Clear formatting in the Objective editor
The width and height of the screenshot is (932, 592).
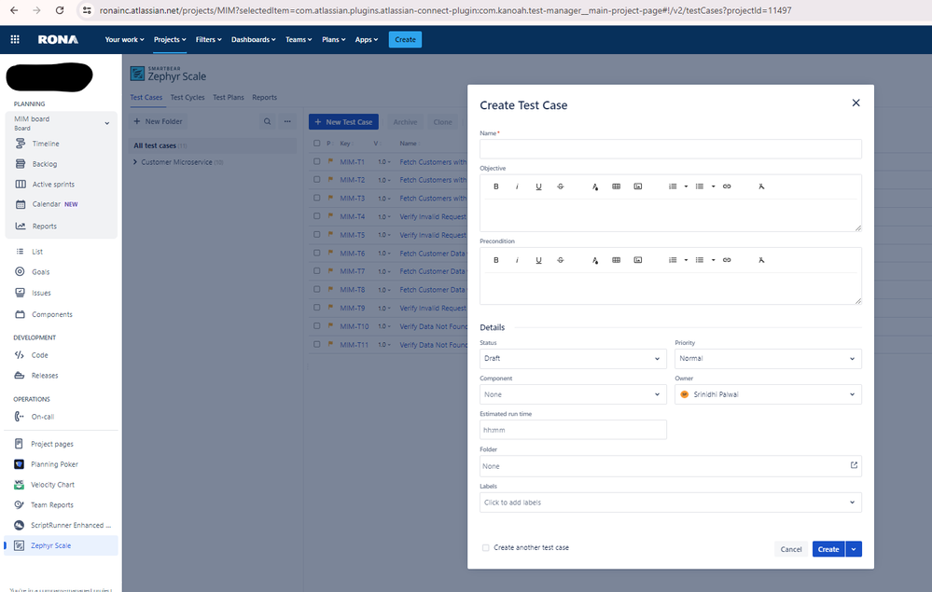pos(761,186)
